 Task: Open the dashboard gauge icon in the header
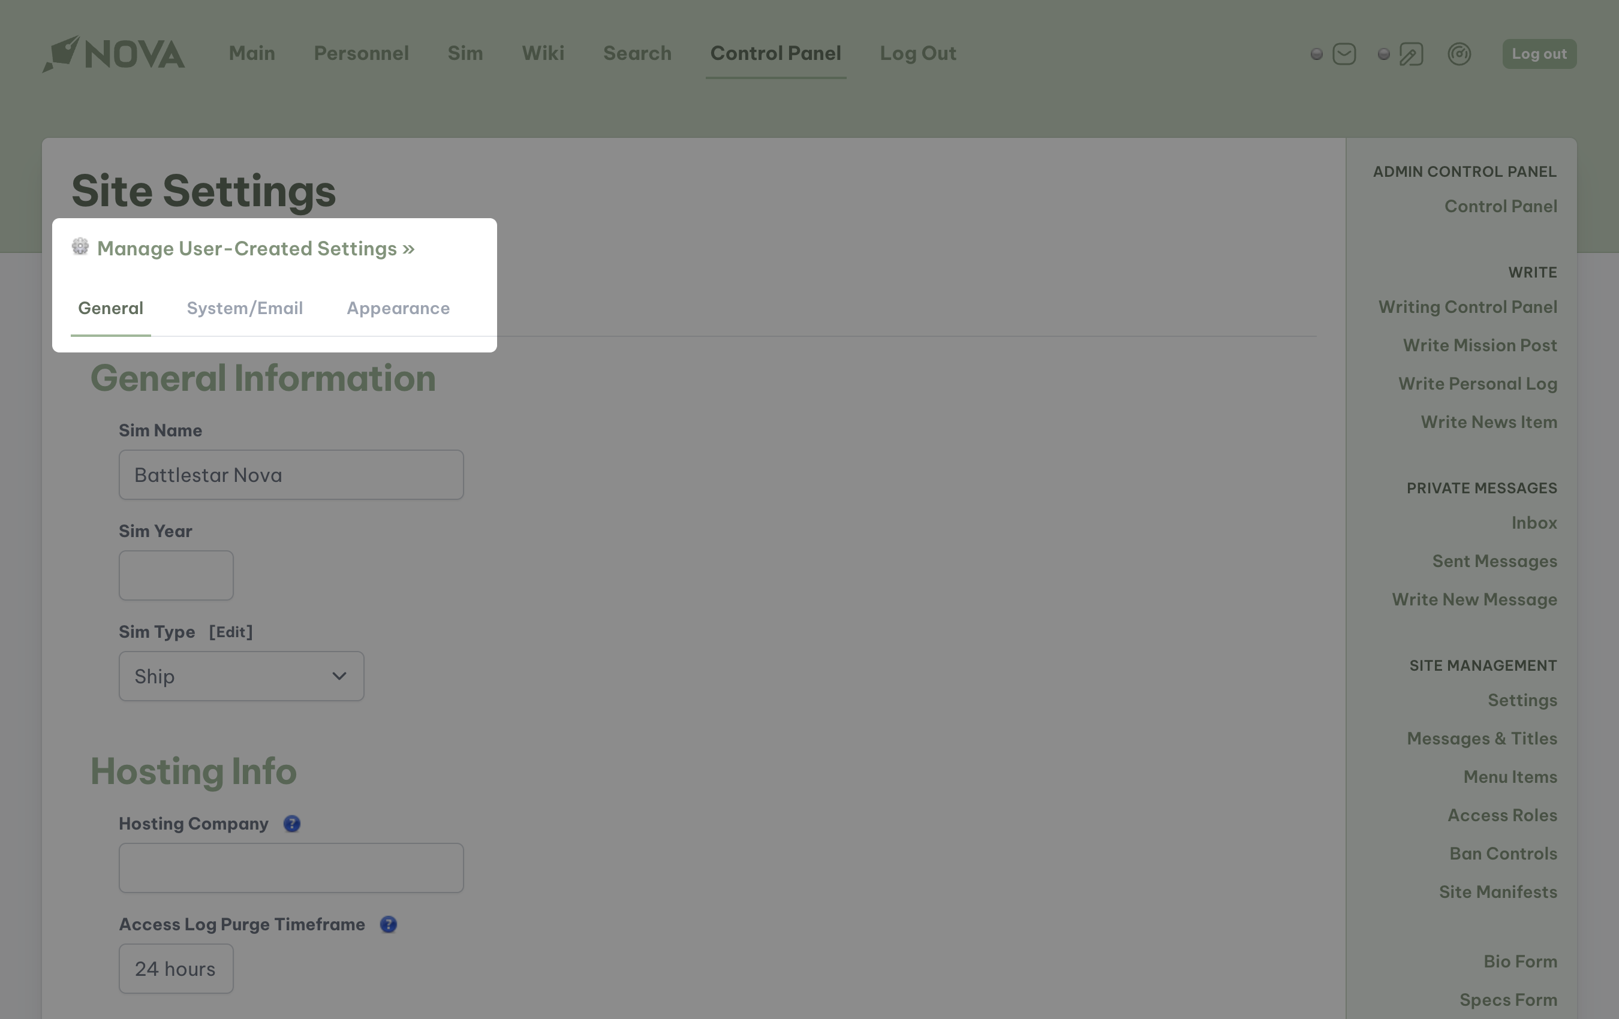1459,54
